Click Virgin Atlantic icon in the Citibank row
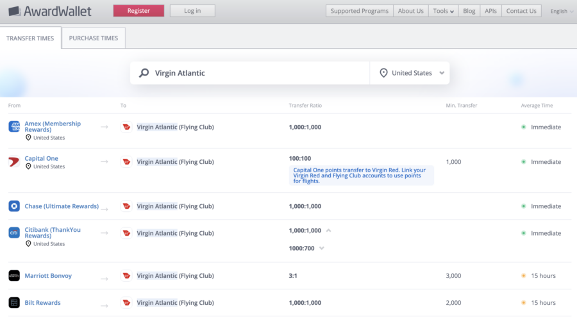577x317 pixels. [126, 233]
